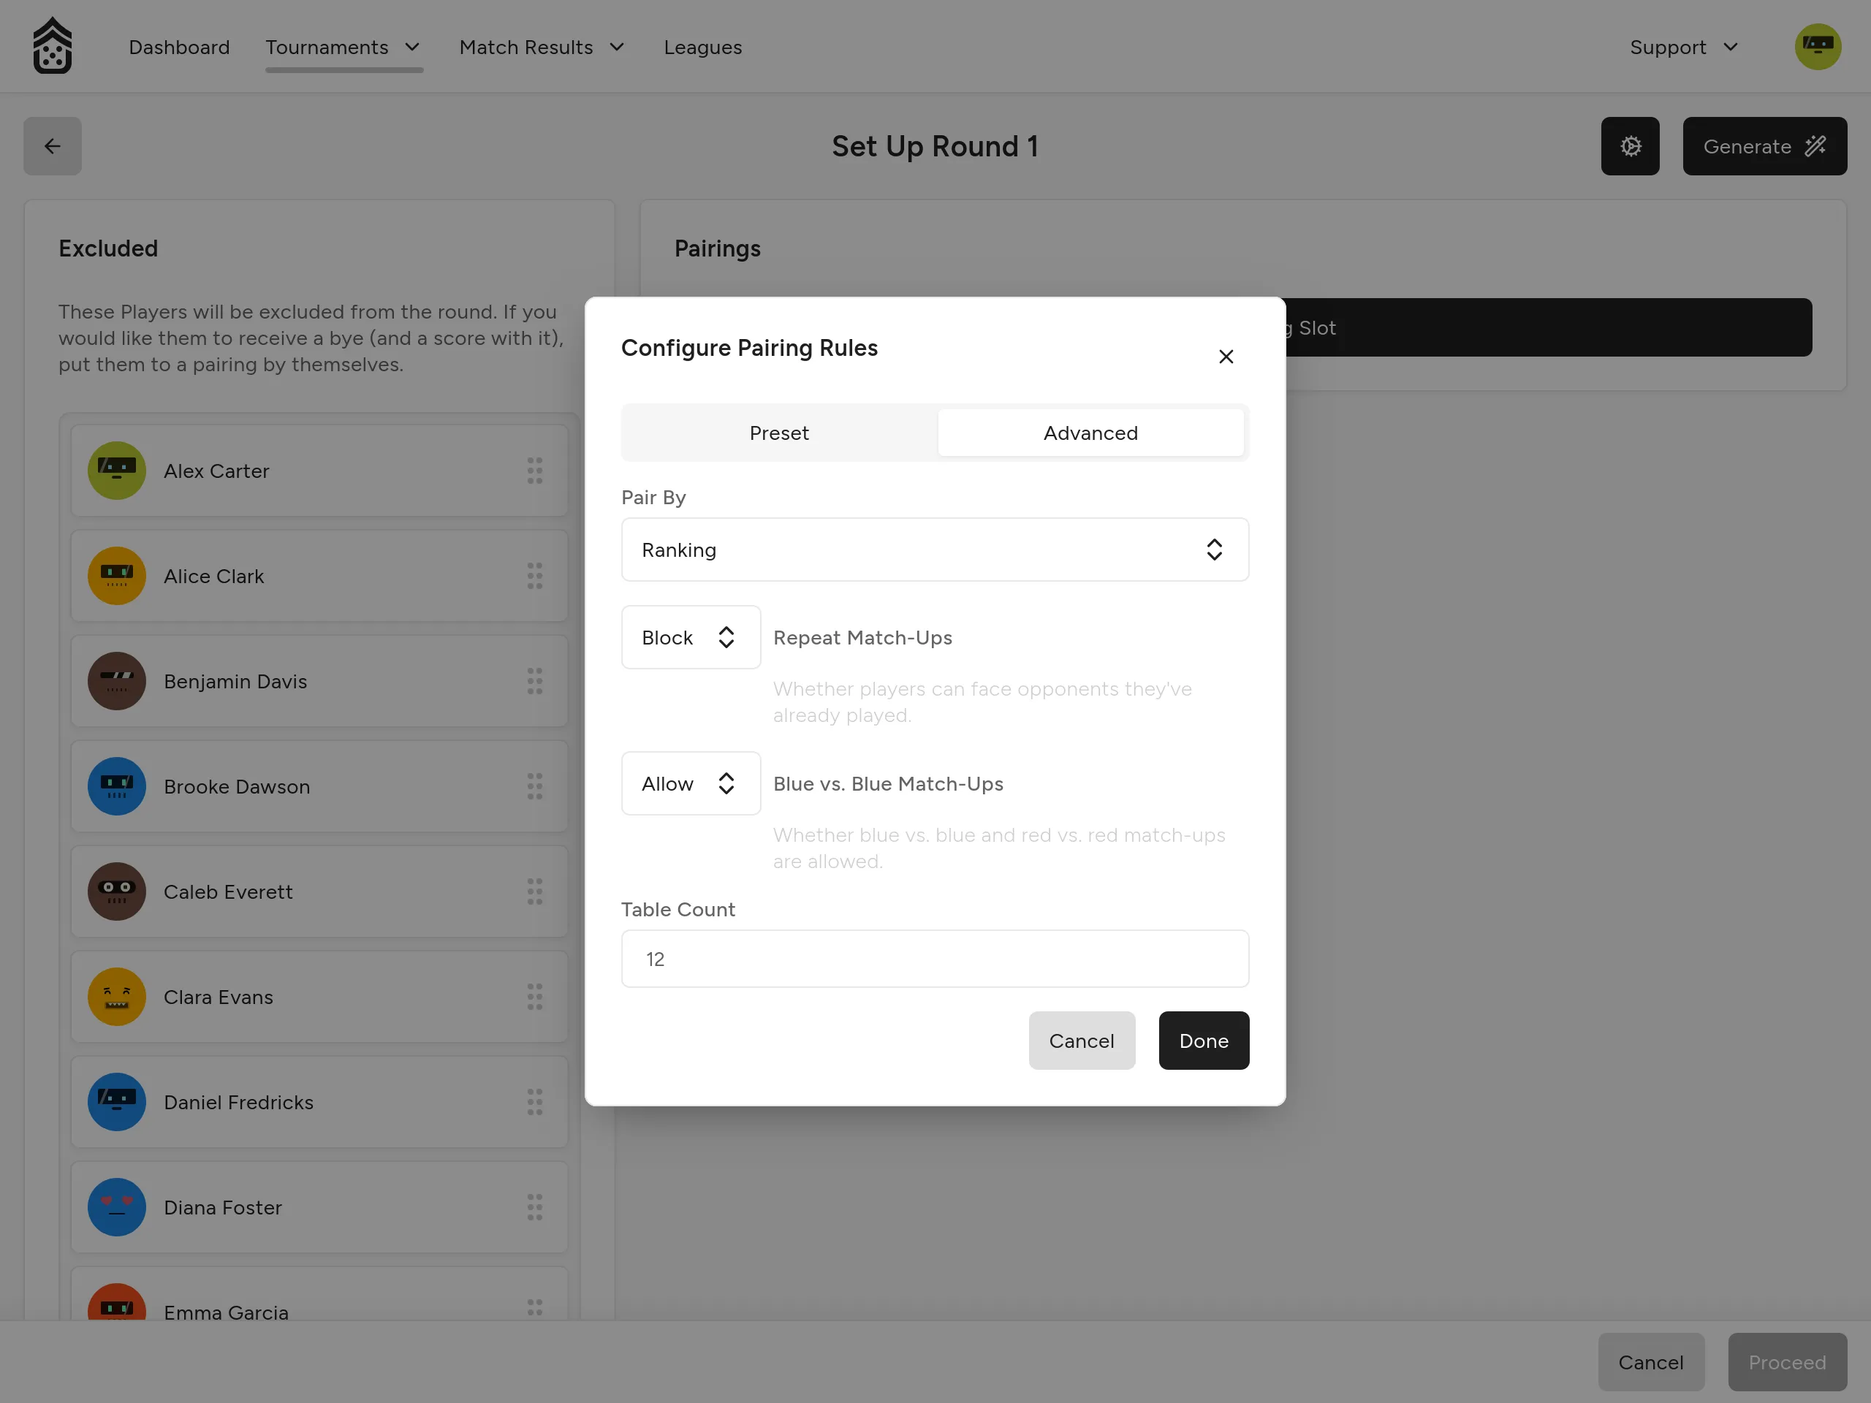Click Daniel Fredricks's drag handle
Screen dimensions: 1871x1403
534,1102
